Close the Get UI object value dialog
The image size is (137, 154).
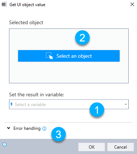132,4
